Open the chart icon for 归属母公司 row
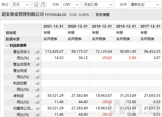Screen dimensions: 162x117 tap(37, 108)
